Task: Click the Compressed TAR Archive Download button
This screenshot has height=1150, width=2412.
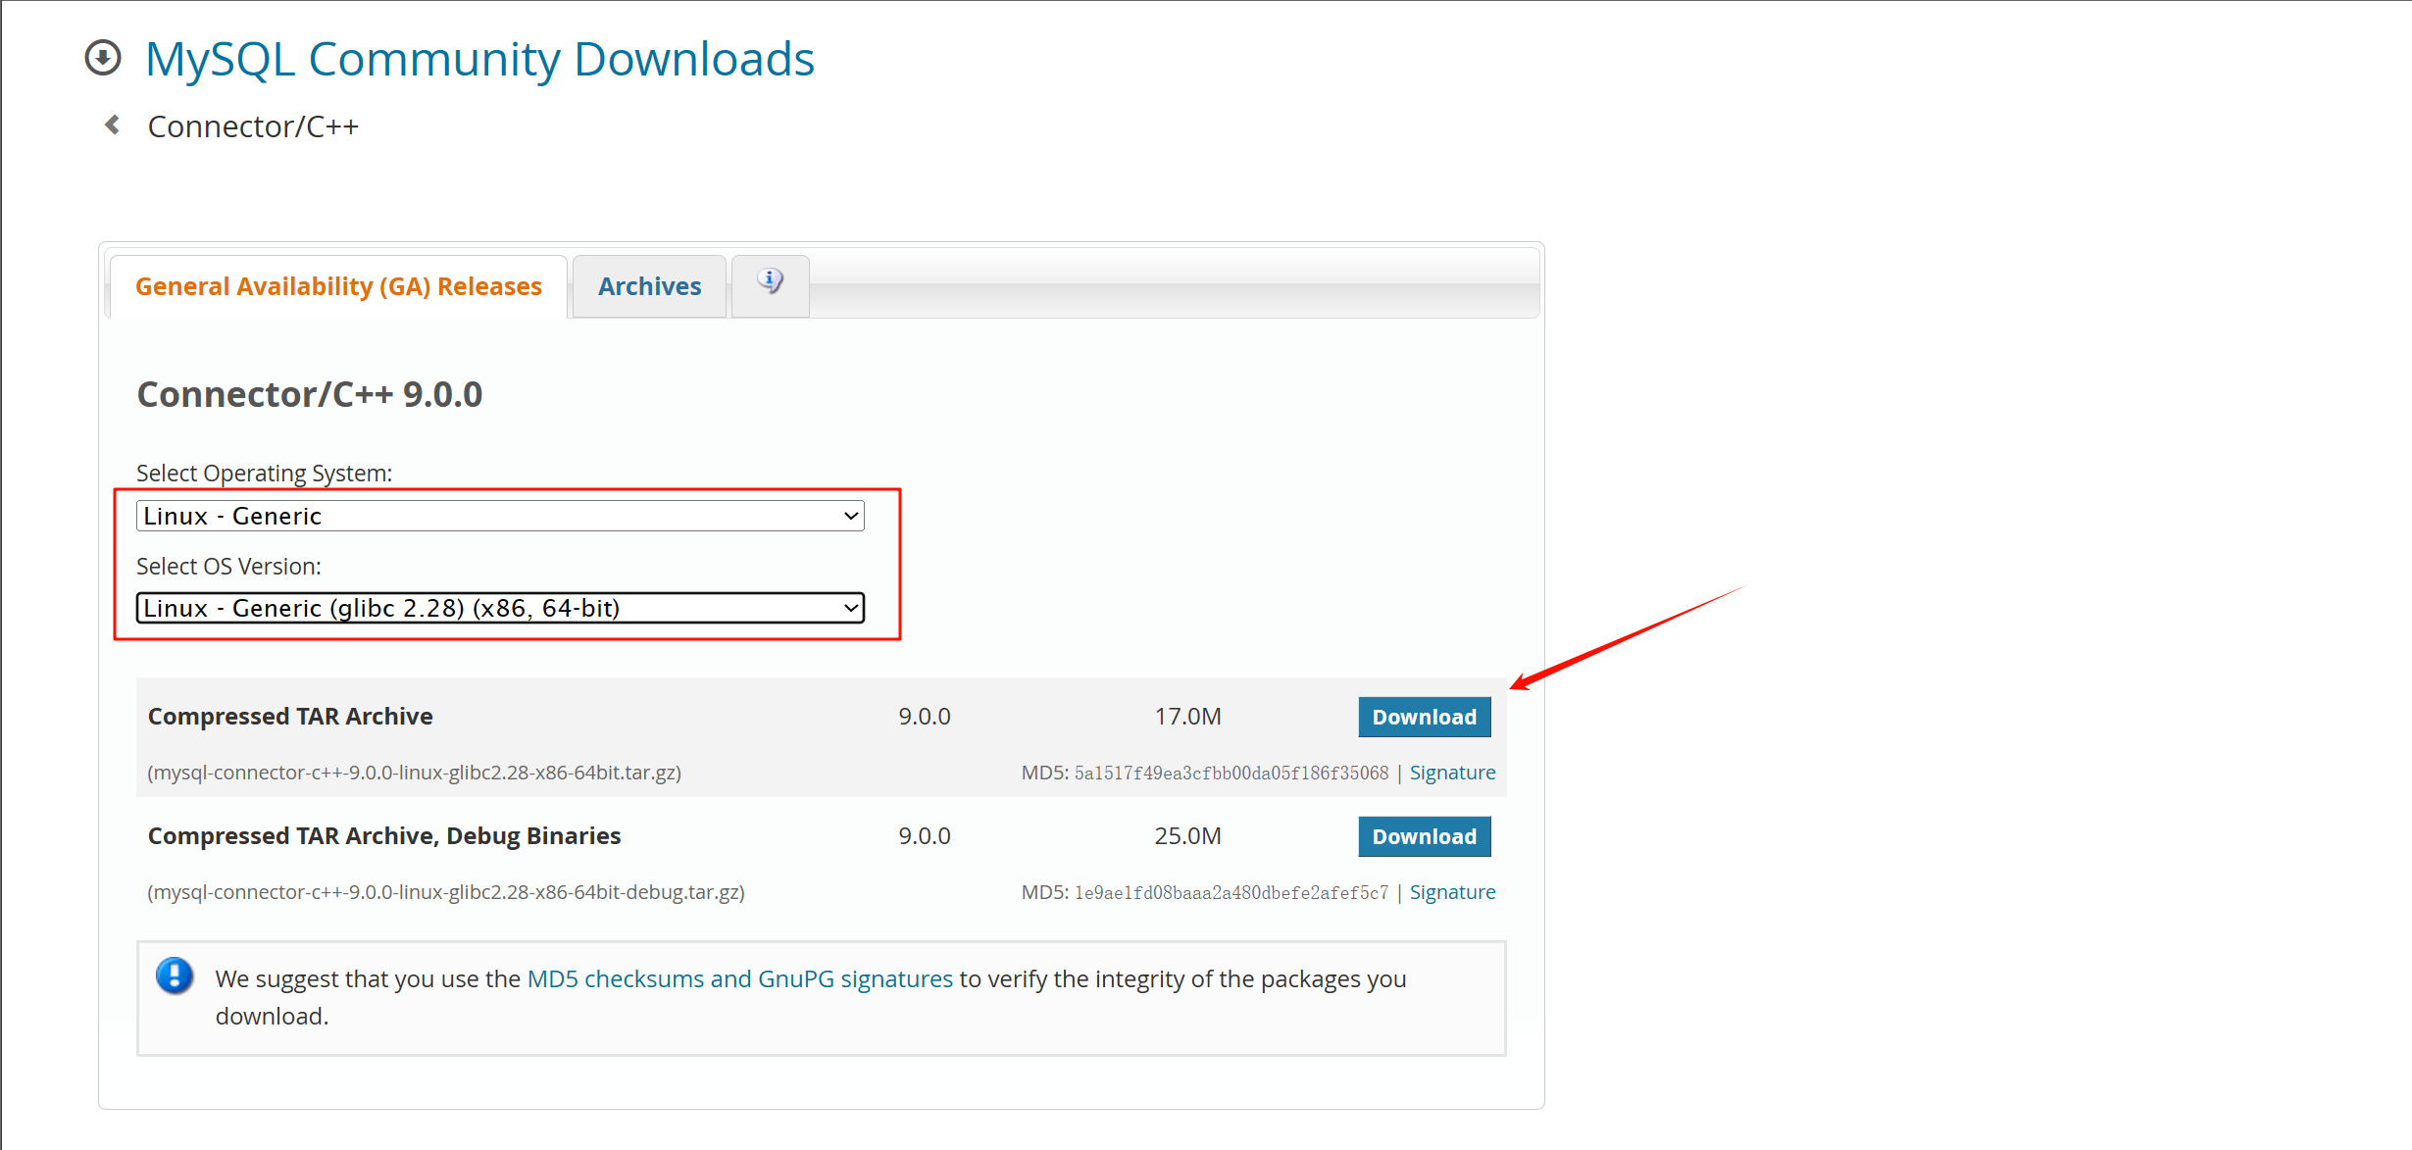Action: (x=1423, y=715)
